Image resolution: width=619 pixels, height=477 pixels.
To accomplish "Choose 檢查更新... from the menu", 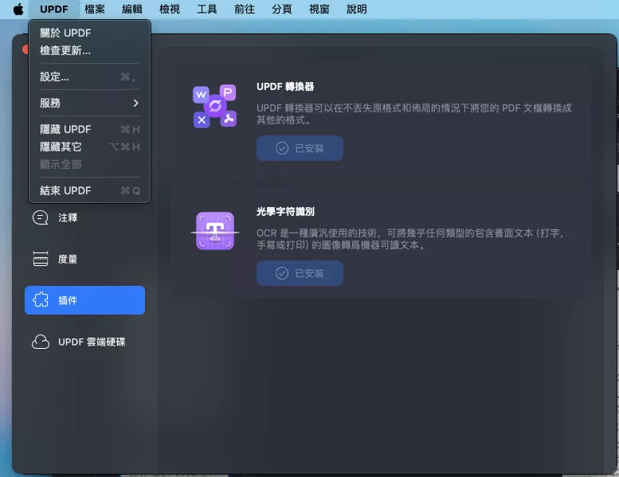I will point(89,50).
